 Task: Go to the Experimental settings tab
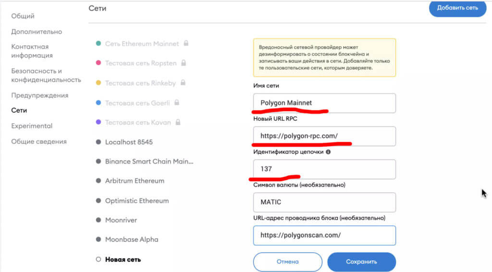coord(32,126)
